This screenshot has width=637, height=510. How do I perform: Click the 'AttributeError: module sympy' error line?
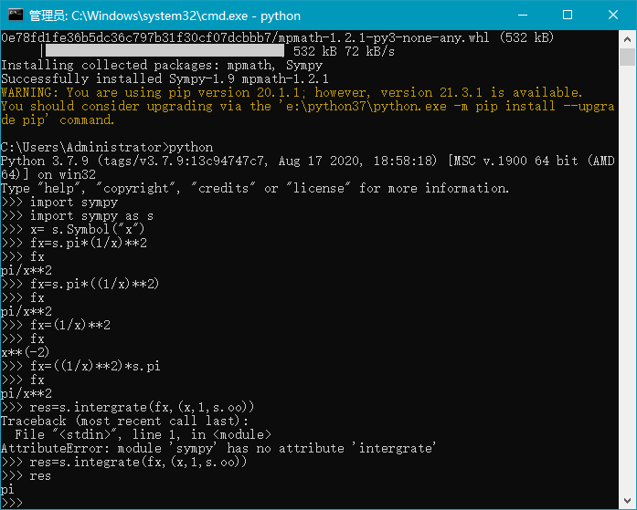coord(218,448)
